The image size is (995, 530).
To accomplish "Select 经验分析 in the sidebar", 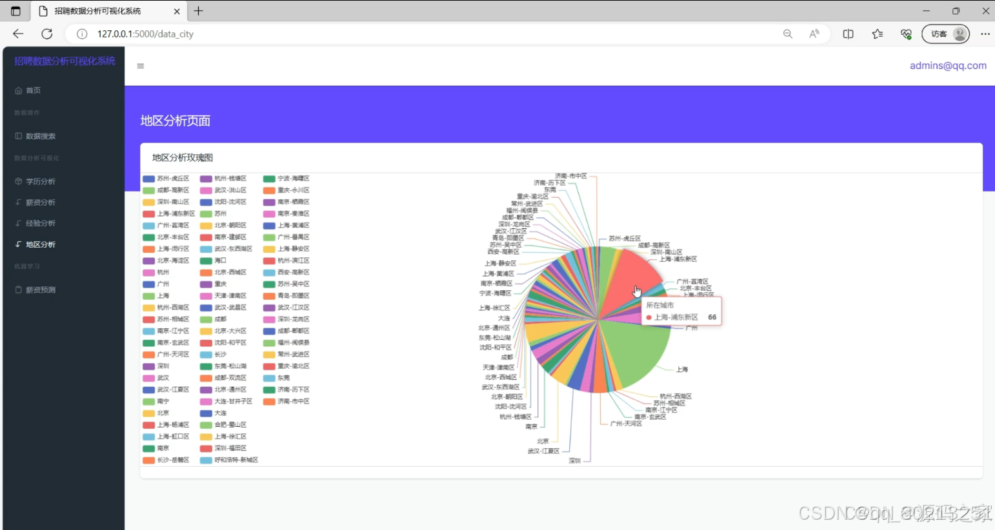I will pos(40,222).
